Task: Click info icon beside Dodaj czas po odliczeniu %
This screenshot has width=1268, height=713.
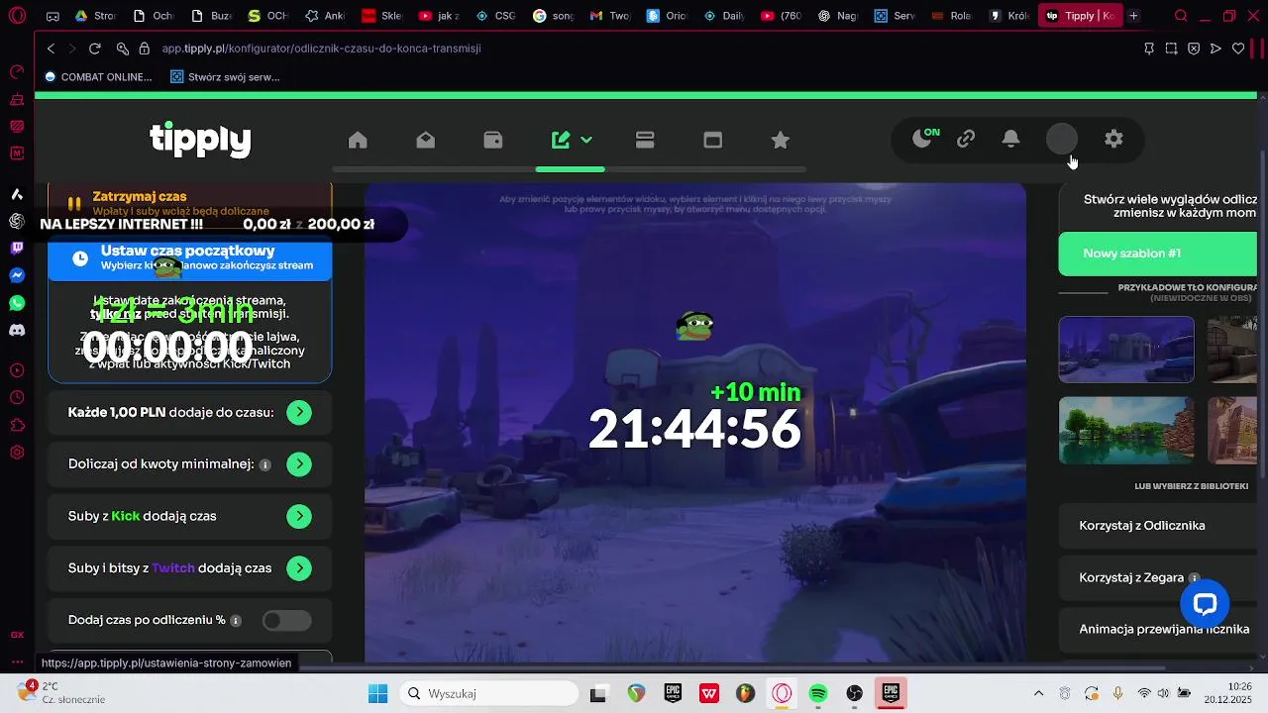Action: tap(236, 621)
